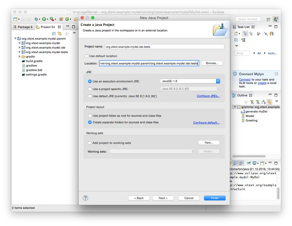
Task: Switch to the Package Explorer tab
Action: [23, 27]
